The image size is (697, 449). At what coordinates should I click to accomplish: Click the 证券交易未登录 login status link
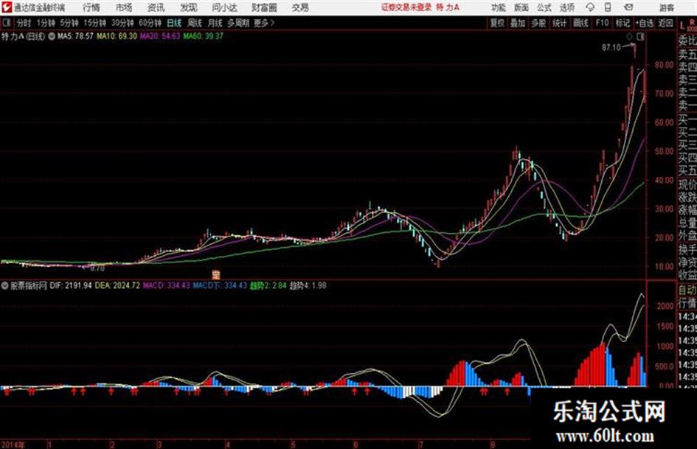[x=406, y=7]
